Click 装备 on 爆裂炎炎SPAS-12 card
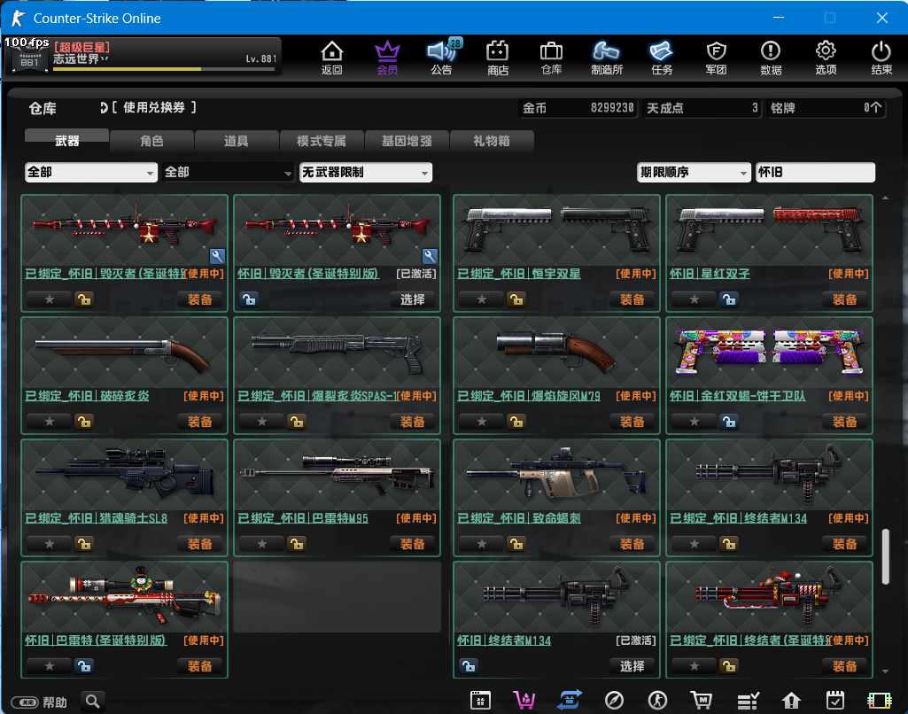This screenshot has height=714, width=908. 412,422
